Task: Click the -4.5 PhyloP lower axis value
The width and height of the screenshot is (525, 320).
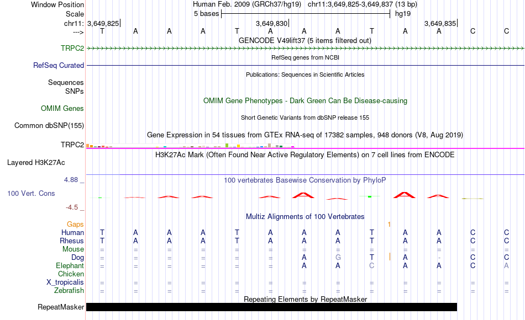Action: point(72,207)
